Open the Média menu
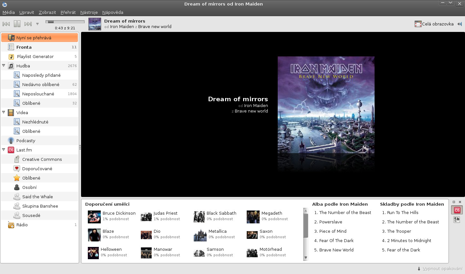The image size is (465, 274). click(x=9, y=12)
